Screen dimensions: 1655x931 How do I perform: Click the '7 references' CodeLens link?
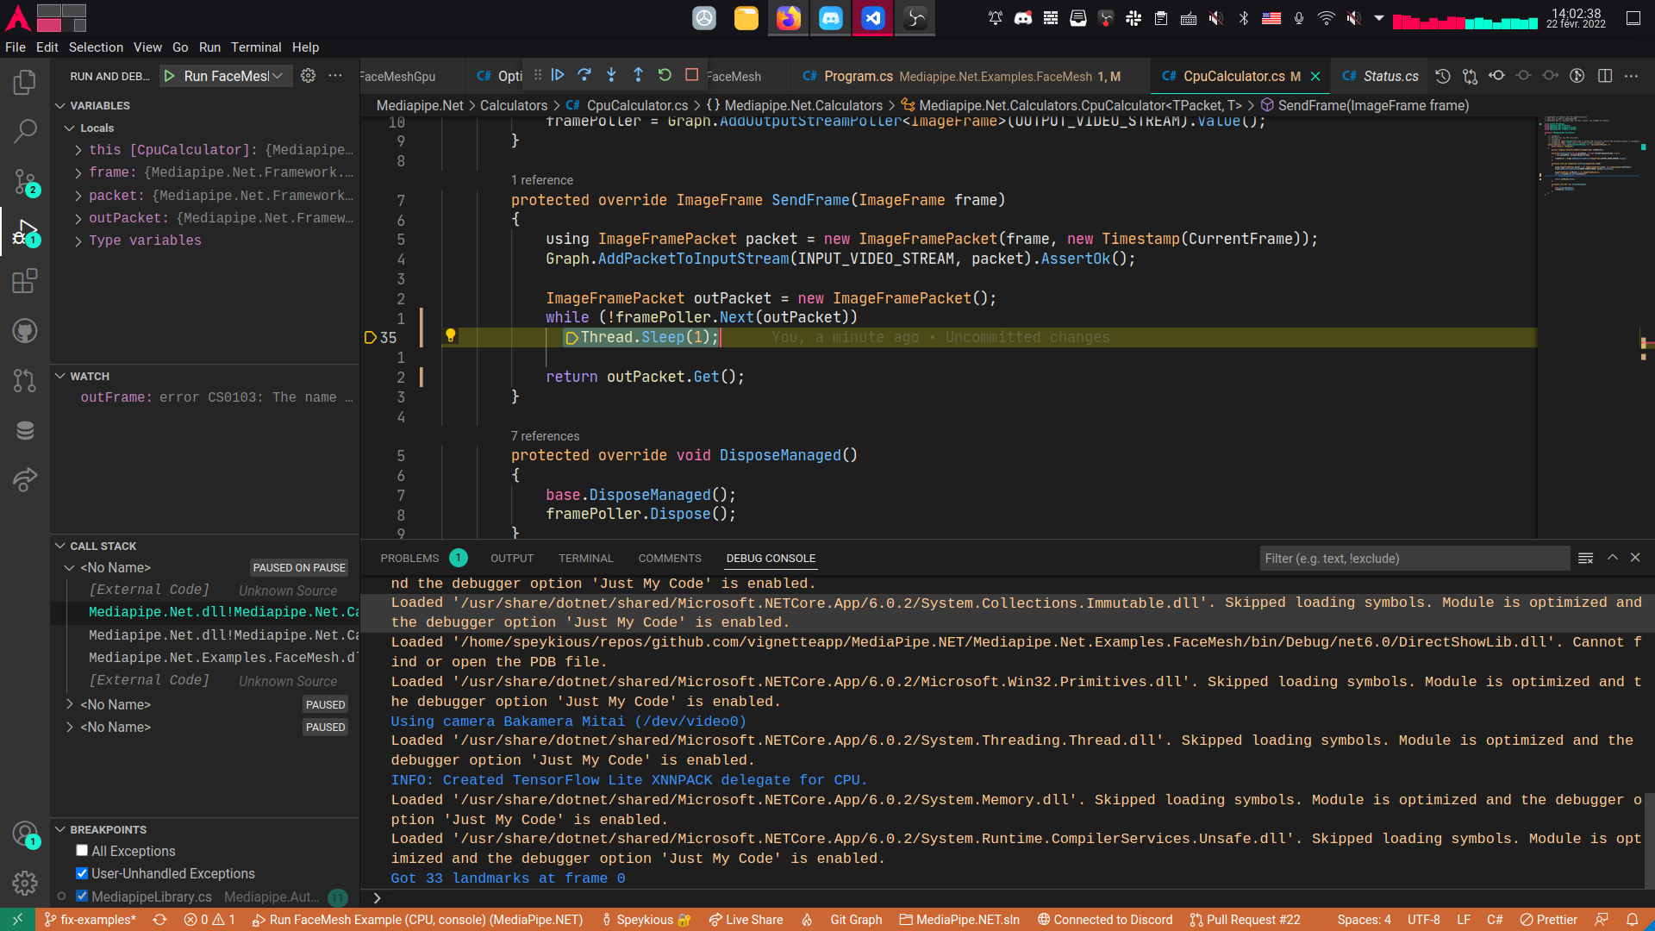pos(545,436)
